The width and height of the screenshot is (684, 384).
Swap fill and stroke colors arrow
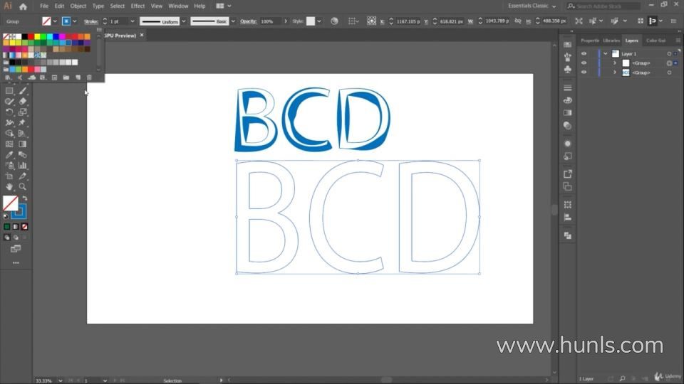tap(25, 198)
